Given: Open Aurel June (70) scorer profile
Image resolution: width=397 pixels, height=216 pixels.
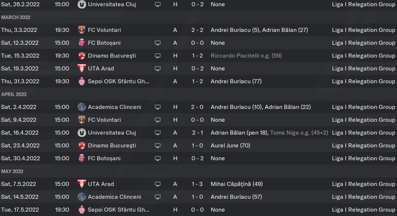Looking at the screenshot, I should pos(230,146).
